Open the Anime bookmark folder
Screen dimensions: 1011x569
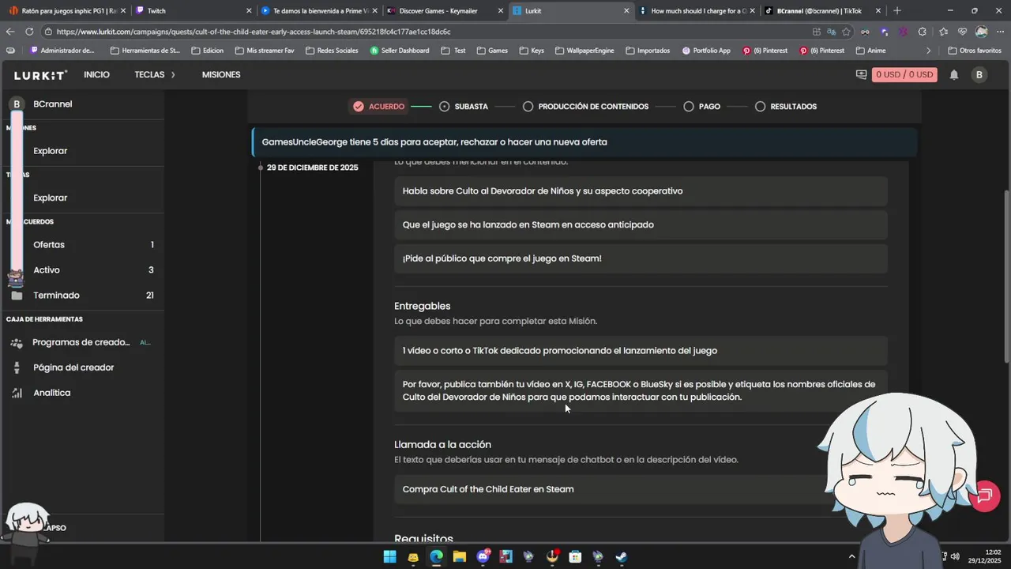coord(870,51)
